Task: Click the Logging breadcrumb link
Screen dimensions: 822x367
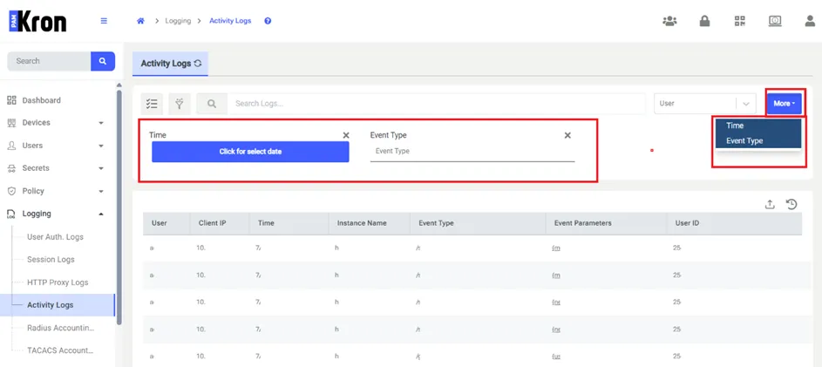Action: coord(178,21)
